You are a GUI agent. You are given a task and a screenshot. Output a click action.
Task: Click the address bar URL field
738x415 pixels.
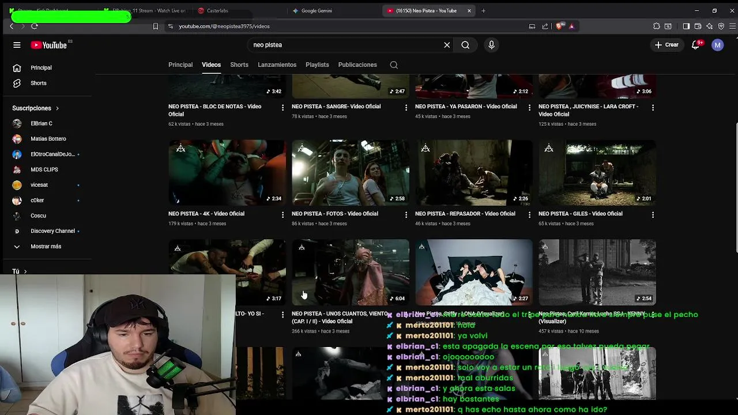pyautogui.click(x=346, y=26)
